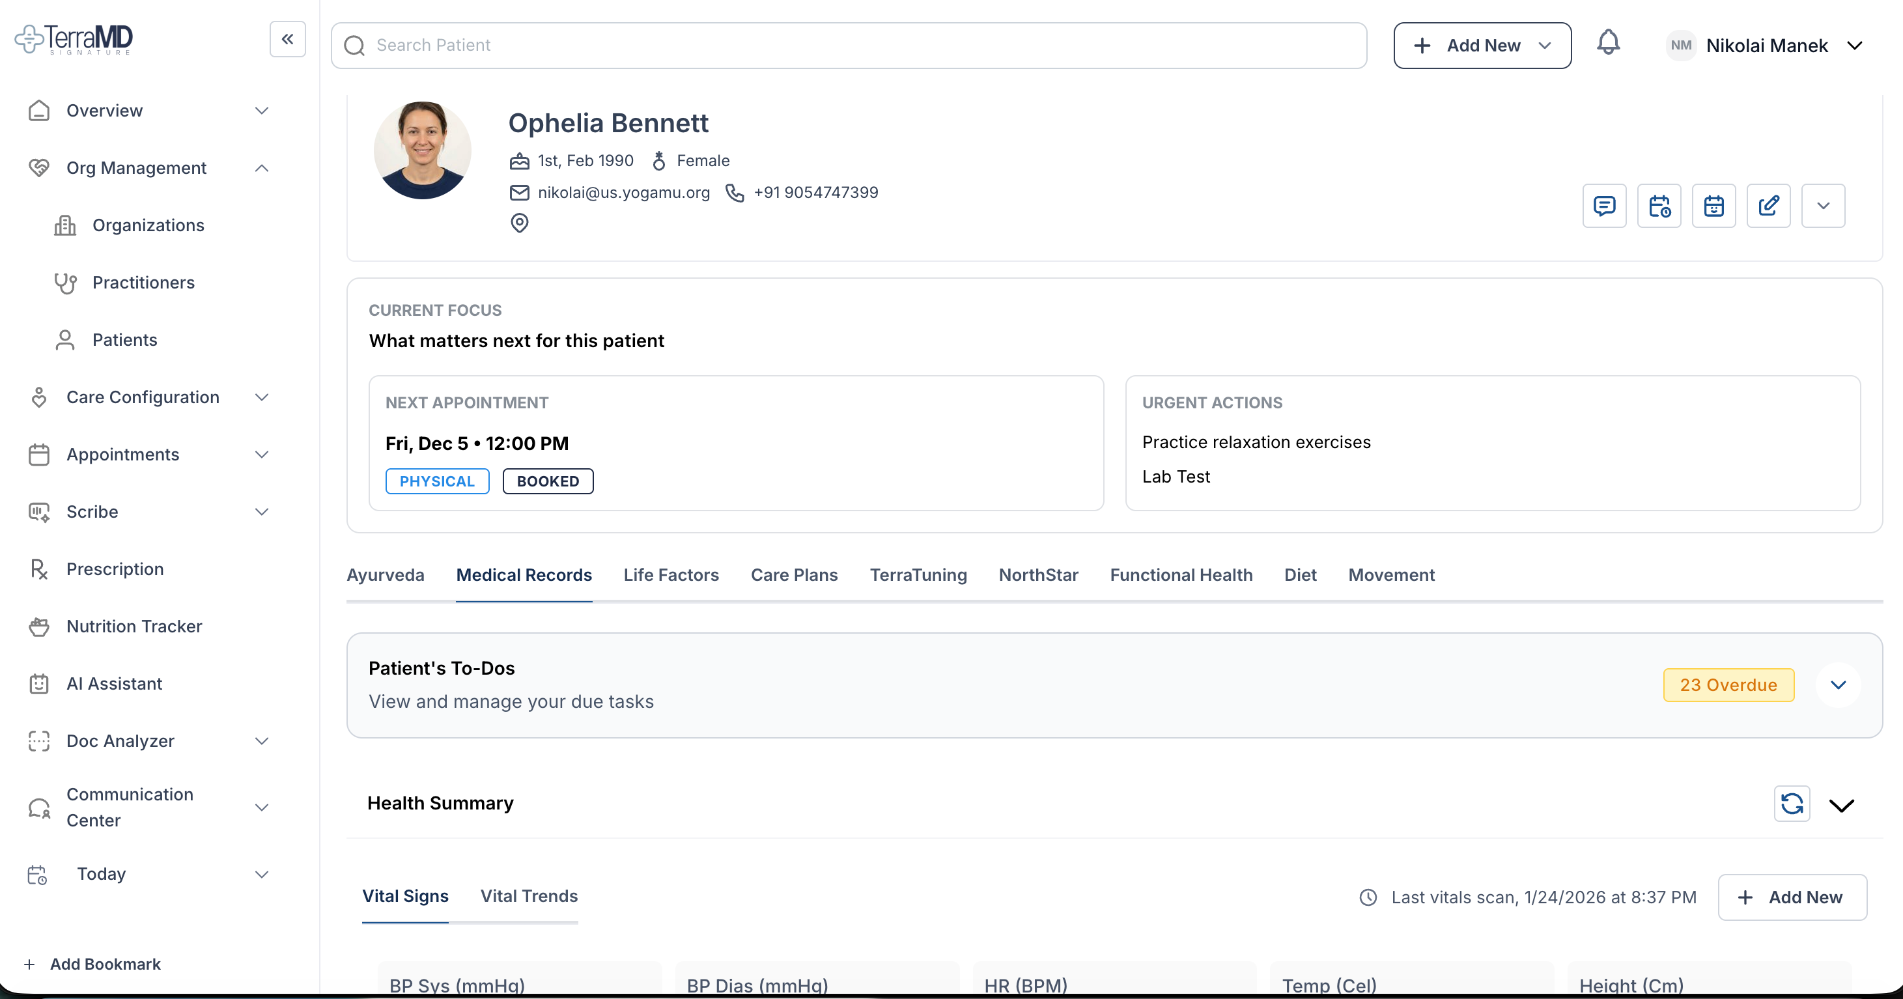
Task: Click the notification bell icon
Action: coord(1608,43)
